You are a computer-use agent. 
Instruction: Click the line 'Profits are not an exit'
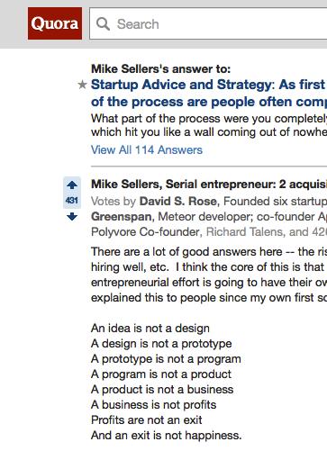pos(147,419)
